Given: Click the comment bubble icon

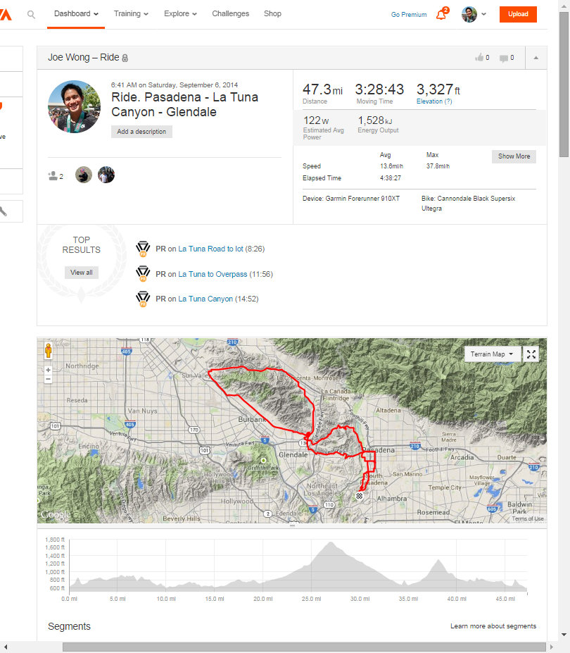Looking at the screenshot, I should [x=504, y=58].
